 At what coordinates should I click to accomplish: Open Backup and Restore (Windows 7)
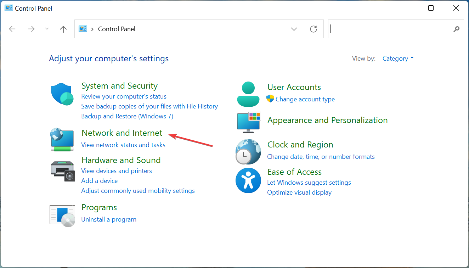[x=127, y=116]
